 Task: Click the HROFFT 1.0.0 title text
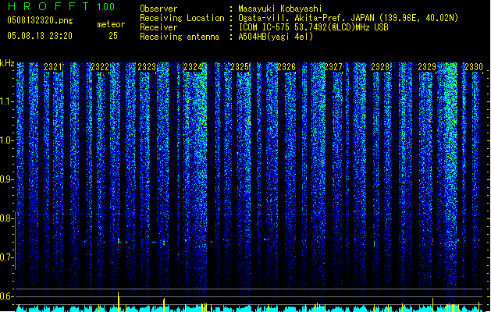coord(62,6)
